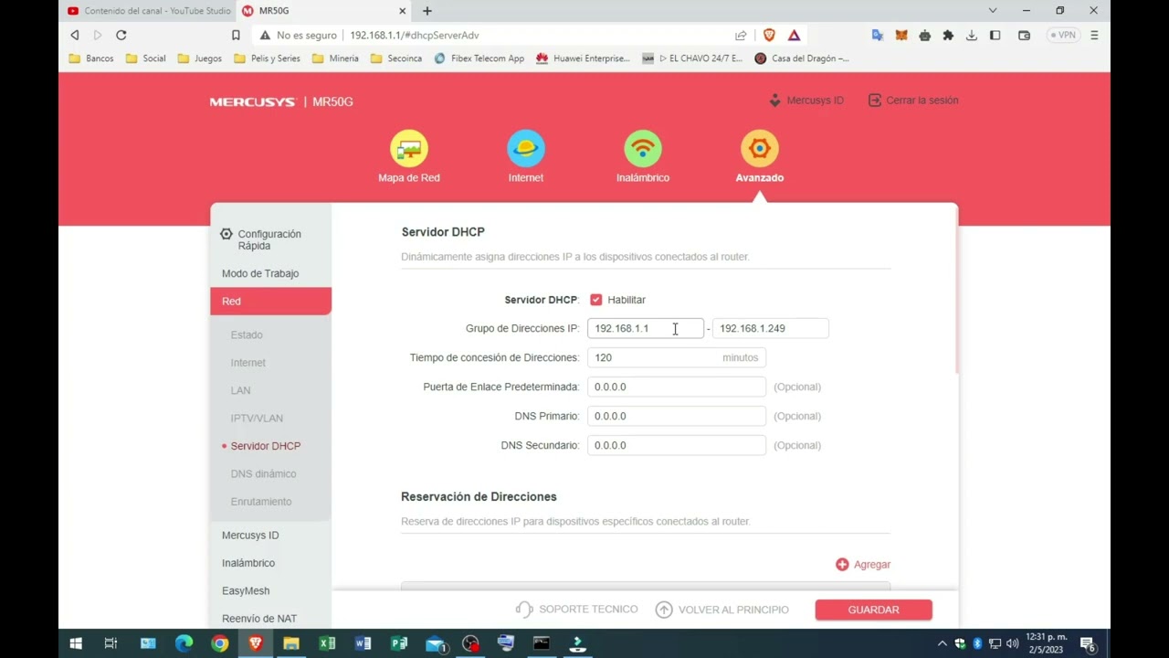Click the Mercusys ID header icon
Screen dimensions: 1169x658
click(x=775, y=101)
